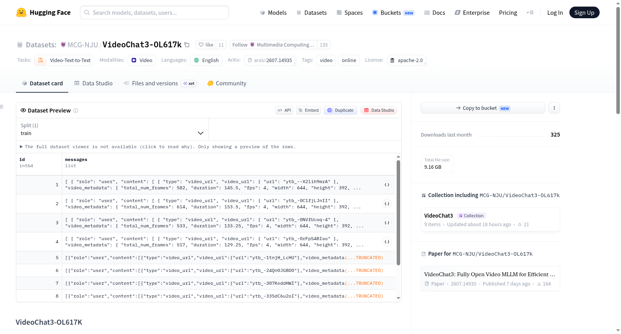Click the apache-2.0 license tag

click(x=406, y=60)
